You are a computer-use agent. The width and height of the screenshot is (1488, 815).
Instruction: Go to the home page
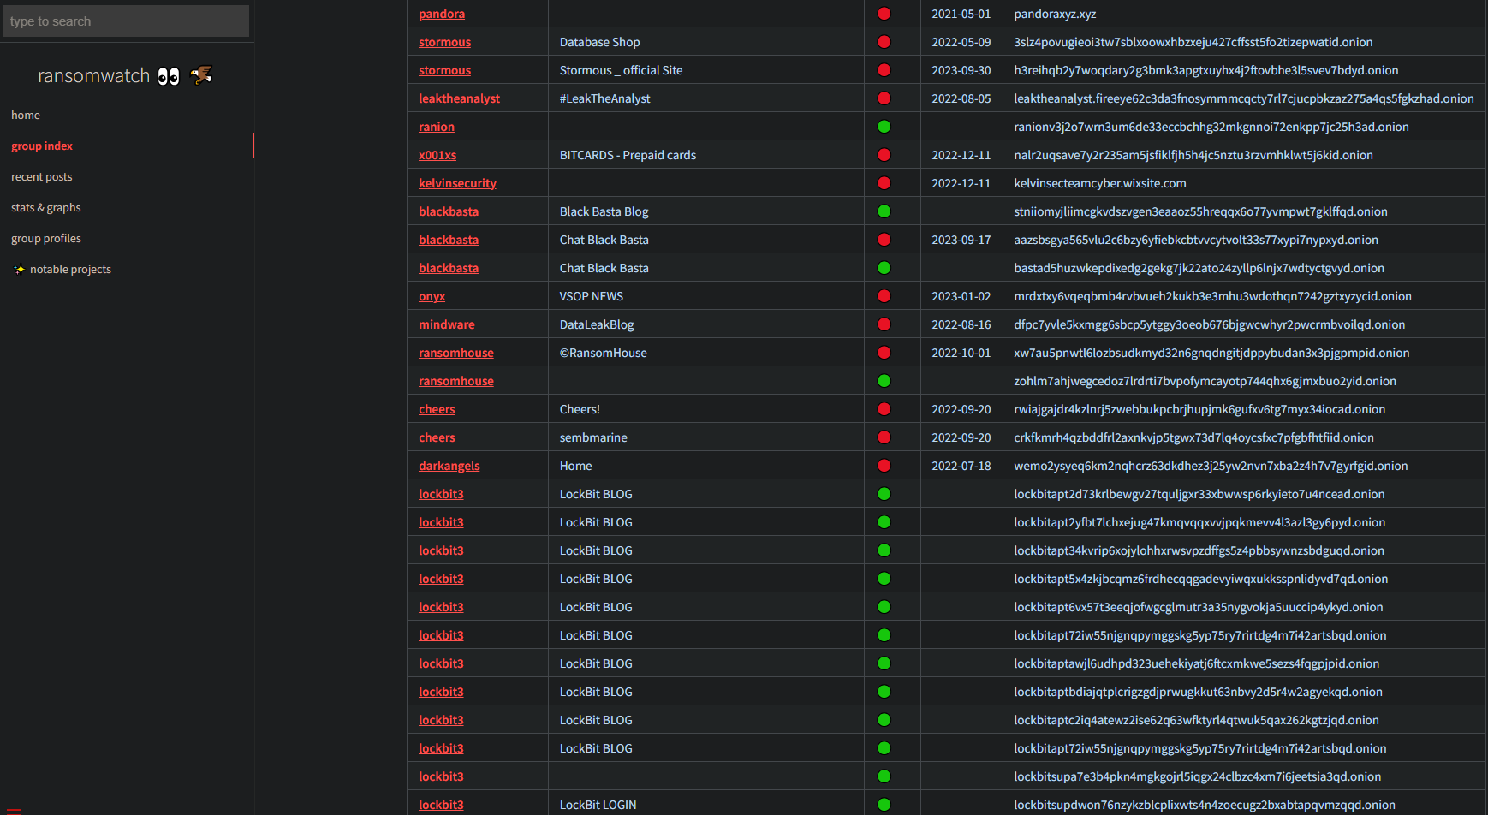26,116
